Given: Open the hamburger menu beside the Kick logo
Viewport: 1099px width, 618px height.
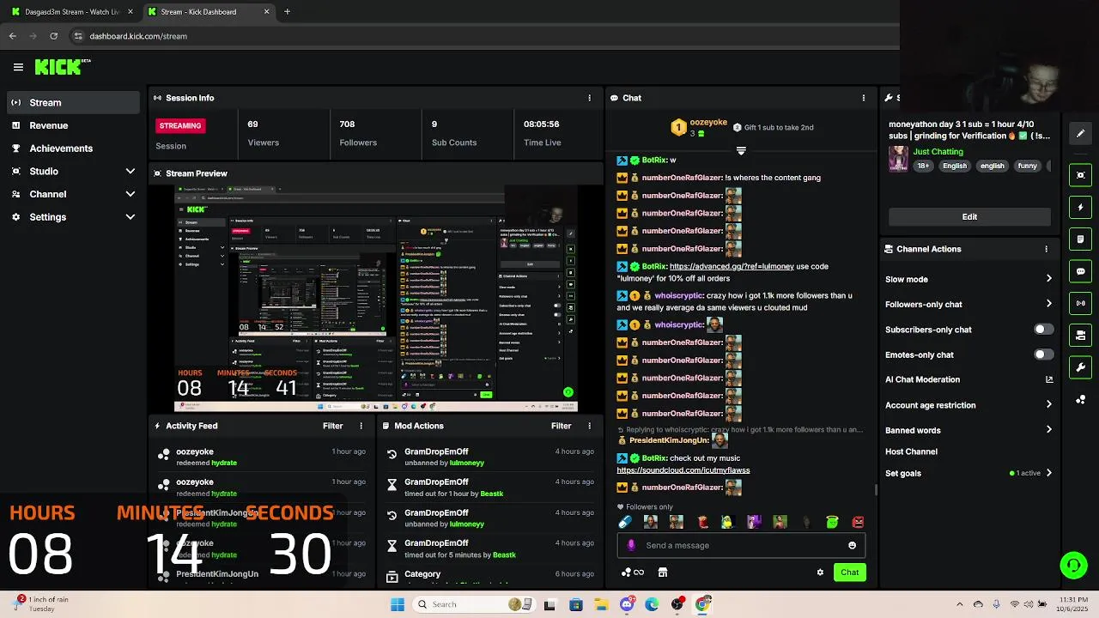Looking at the screenshot, I should [18, 67].
